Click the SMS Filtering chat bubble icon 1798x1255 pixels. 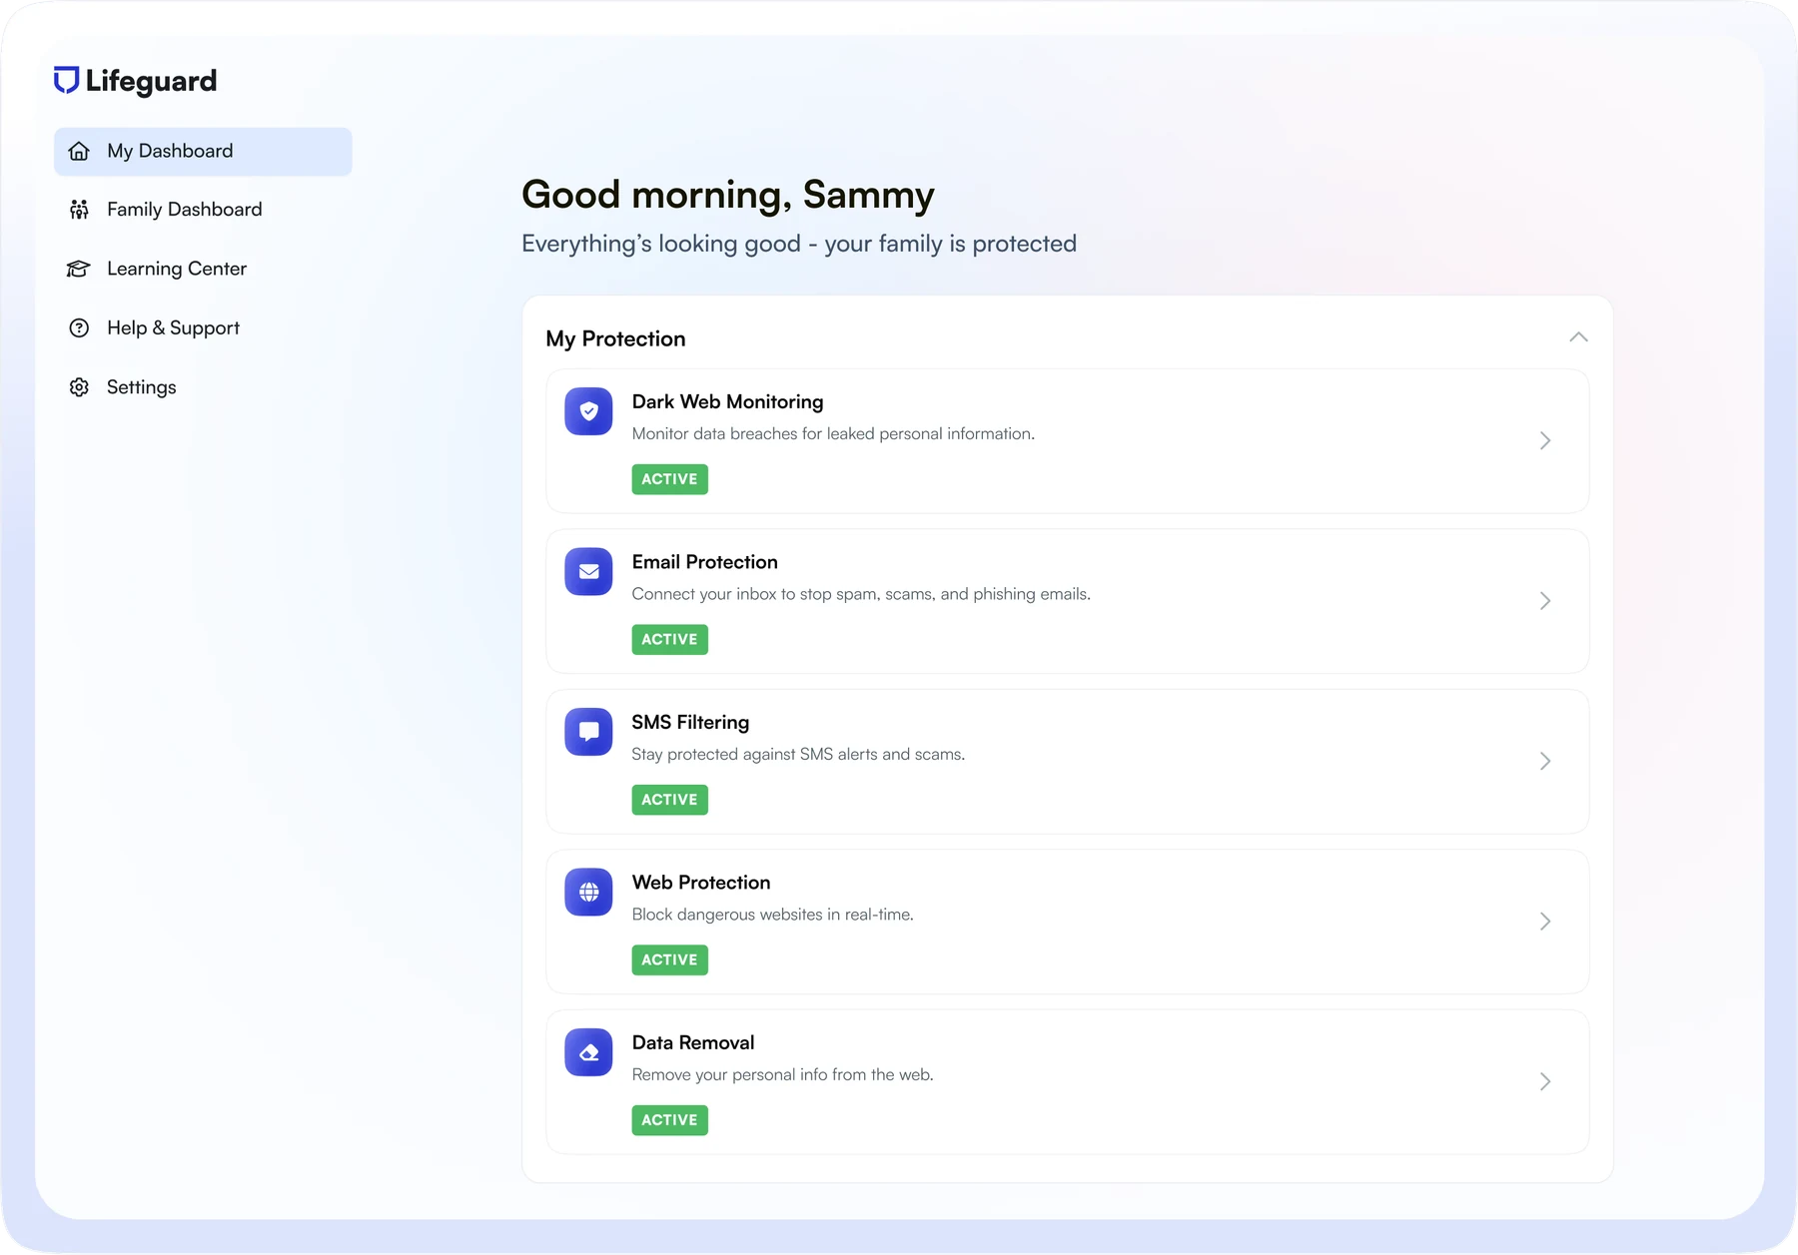(x=588, y=732)
